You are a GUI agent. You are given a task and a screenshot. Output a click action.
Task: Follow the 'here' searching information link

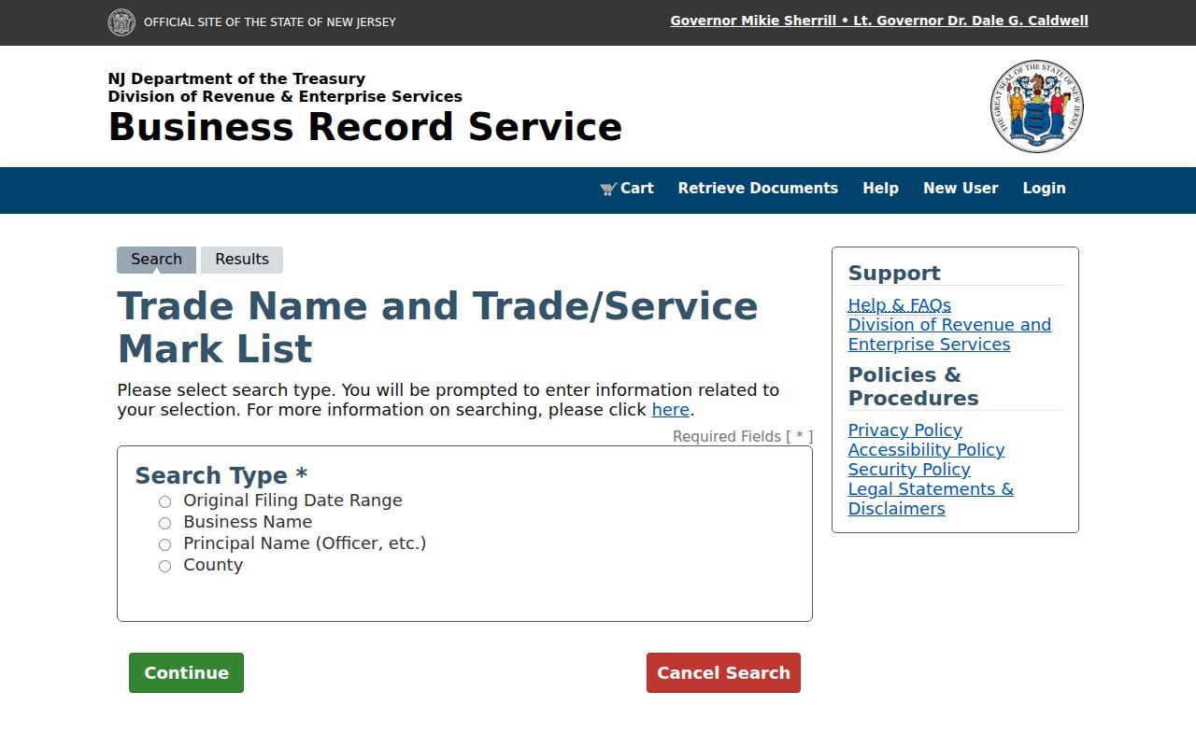point(670,410)
